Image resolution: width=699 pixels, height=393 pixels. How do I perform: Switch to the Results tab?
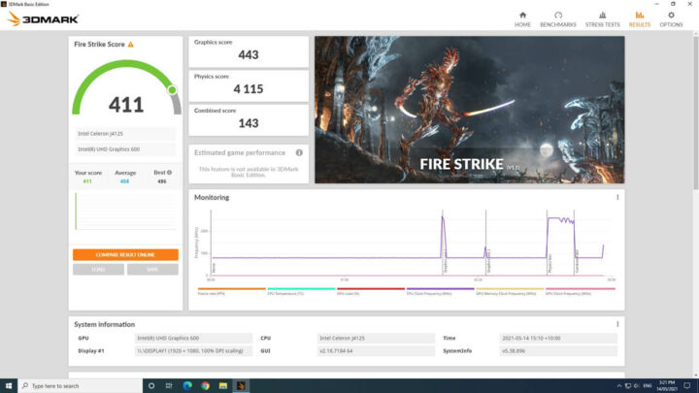[640, 18]
